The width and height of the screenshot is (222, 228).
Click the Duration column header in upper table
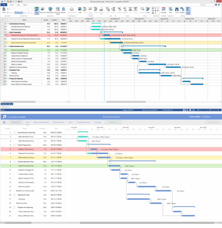(x=46, y=20)
